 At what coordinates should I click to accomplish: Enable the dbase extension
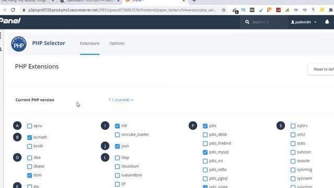pos(30,167)
